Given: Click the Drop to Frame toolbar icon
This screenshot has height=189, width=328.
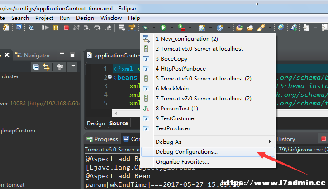Looking at the screenshot, I should pyautogui.click(x=122, y=28).
